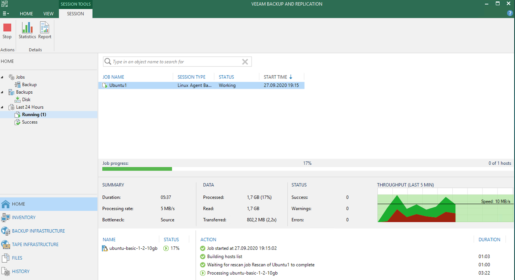Image resolution: width=515 pixels, height=280 pixels.
Task: Open the HOME navigation view
Action: tap(49, 204)
